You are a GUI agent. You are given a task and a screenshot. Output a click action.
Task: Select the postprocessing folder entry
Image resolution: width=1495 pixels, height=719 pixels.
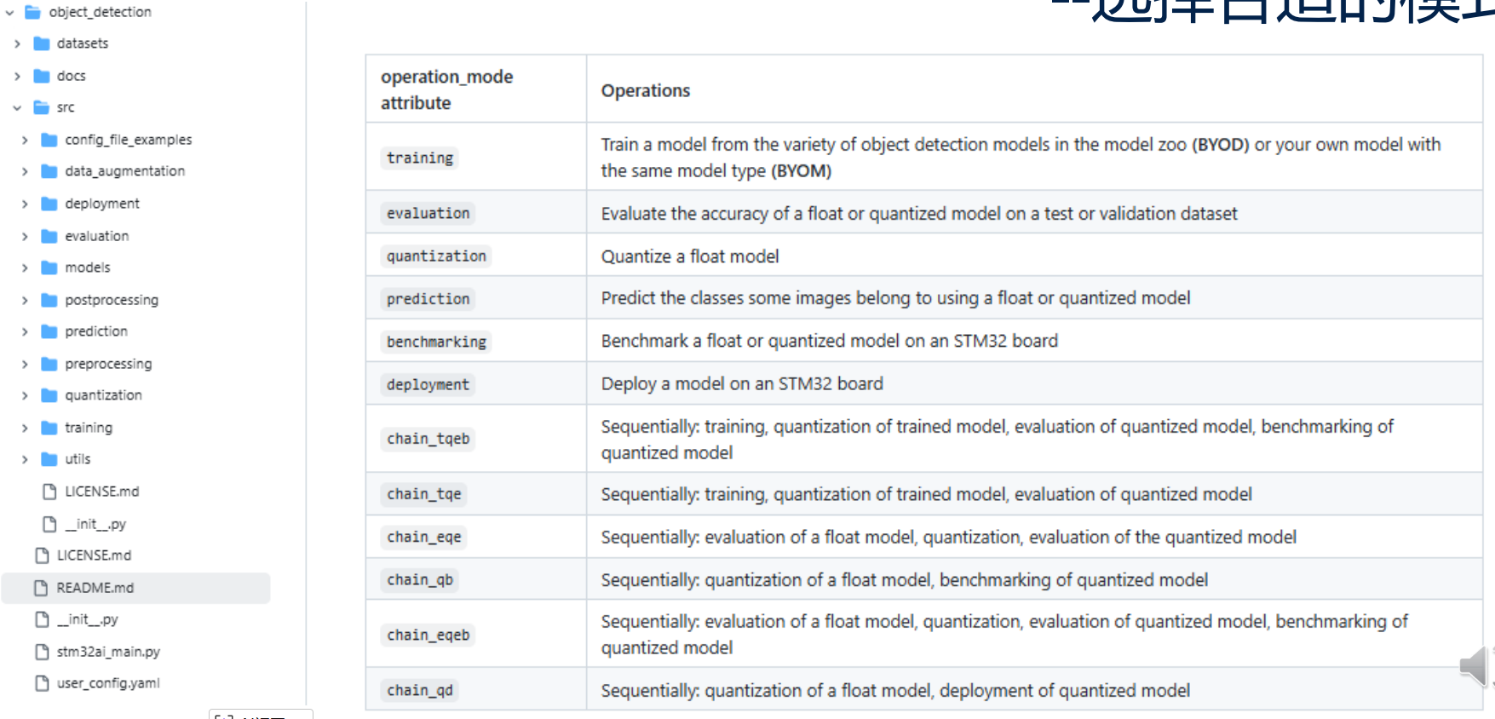112,300
